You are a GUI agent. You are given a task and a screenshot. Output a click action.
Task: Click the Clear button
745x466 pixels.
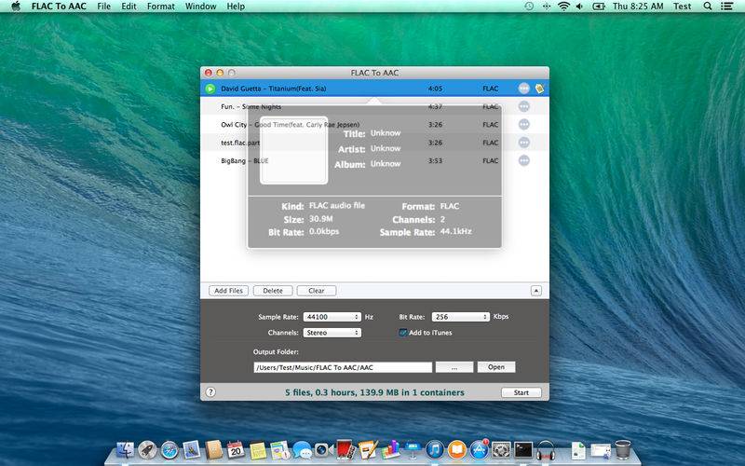pos(317,291)
